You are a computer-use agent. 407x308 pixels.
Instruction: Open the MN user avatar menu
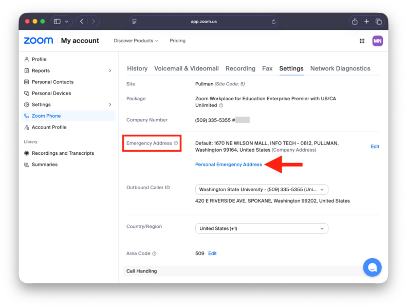[377, 41]
